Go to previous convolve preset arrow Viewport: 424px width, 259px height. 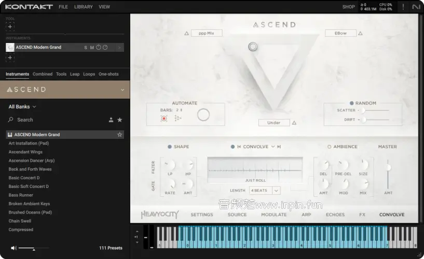239,147
